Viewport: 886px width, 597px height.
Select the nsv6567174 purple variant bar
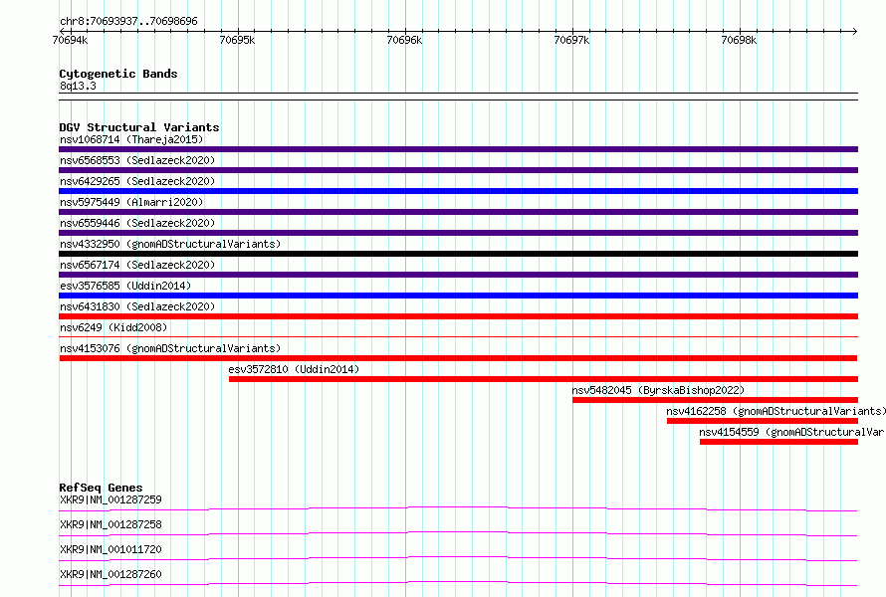458,275
